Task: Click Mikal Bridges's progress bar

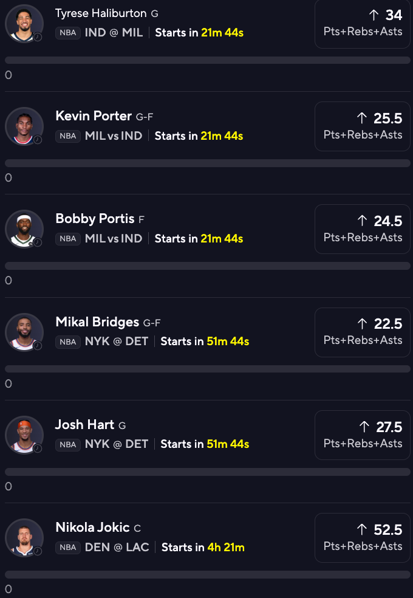Action: 208,369
